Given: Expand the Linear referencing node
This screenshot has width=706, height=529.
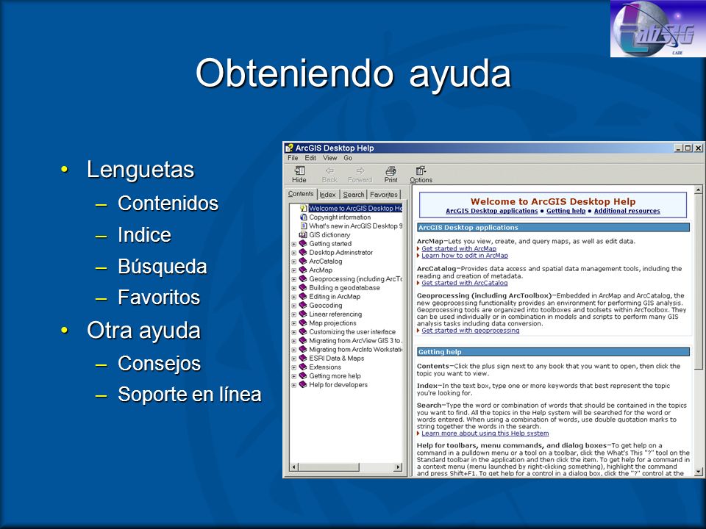Looking at the screenshot, I should tap(293, 315).
